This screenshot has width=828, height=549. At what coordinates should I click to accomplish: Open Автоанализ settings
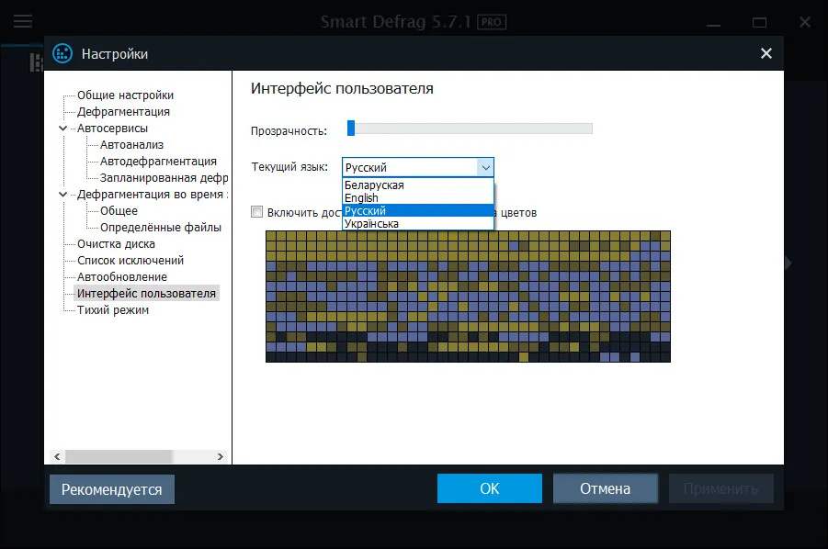click(131, 144)
